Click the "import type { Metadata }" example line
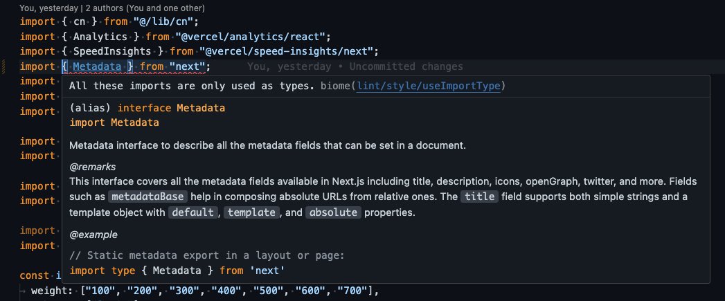Viewport: 725px width, 301px height. [x=177, y=271]
